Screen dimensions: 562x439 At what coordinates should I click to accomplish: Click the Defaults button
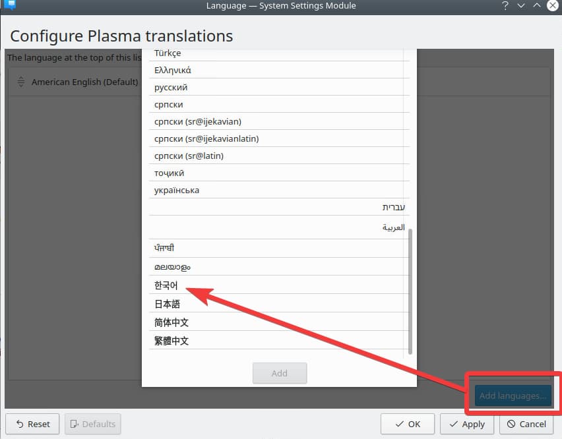click(92, 424)
